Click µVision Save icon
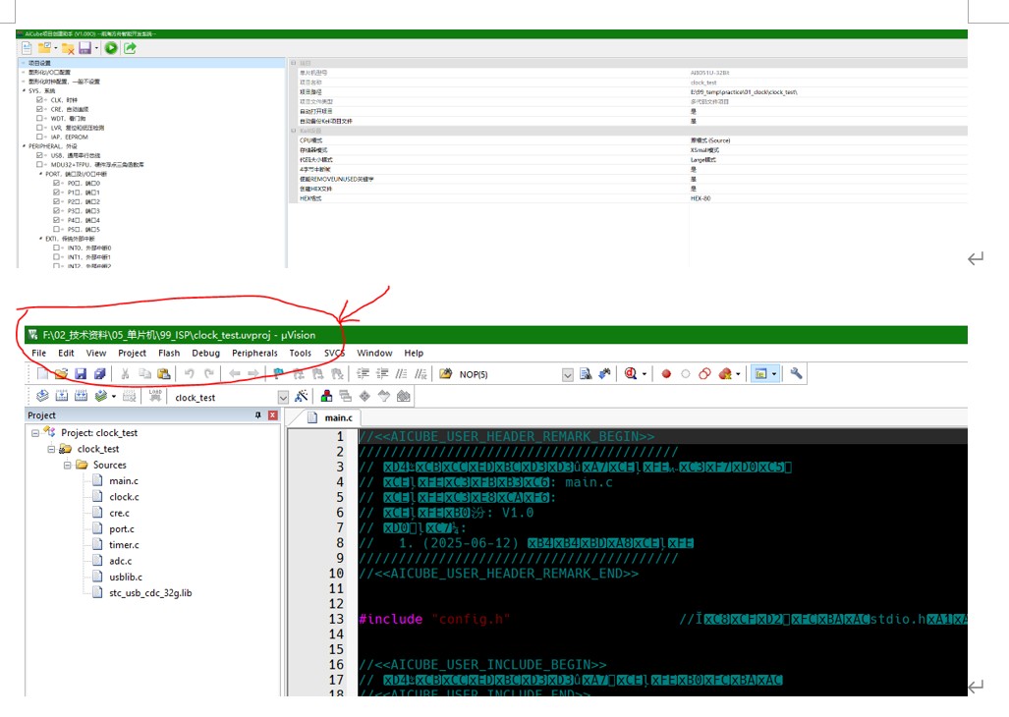 (x=81, y=374)
